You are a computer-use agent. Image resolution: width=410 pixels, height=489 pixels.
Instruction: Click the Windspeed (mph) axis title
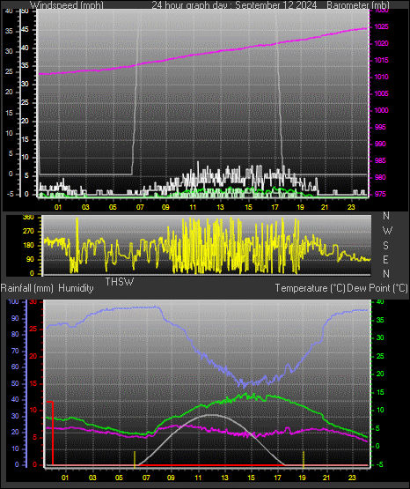(x=67, y=5)
